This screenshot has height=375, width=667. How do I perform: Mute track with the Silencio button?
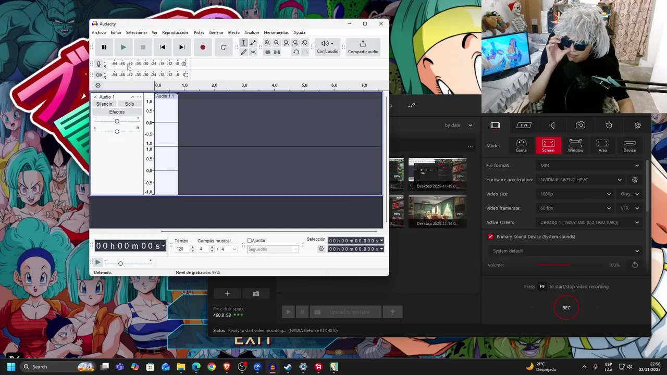click(104, 104)
